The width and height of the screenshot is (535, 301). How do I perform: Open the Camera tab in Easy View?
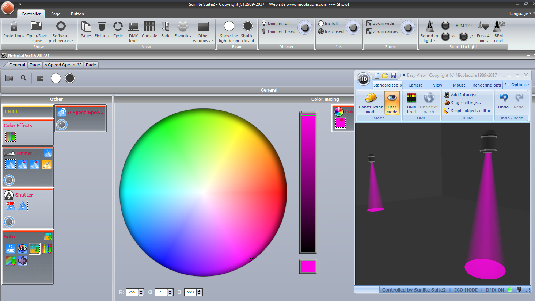pyautogui.click(x=415, y=85)
